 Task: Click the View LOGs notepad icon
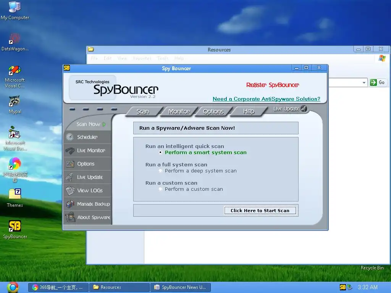click(x=70, y=191)
